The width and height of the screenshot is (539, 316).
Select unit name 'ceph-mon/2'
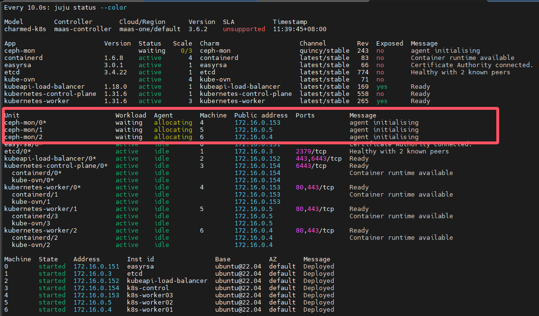click(x=23, y=137)
